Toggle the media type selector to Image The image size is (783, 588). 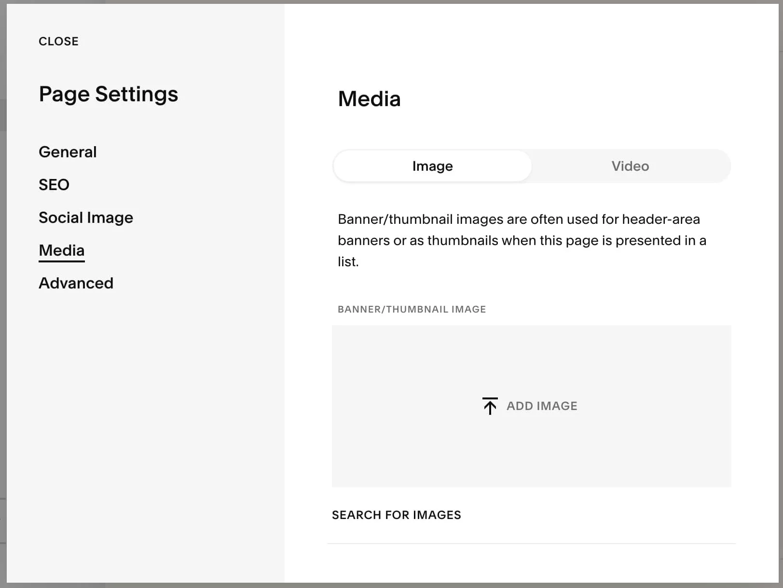432,165
